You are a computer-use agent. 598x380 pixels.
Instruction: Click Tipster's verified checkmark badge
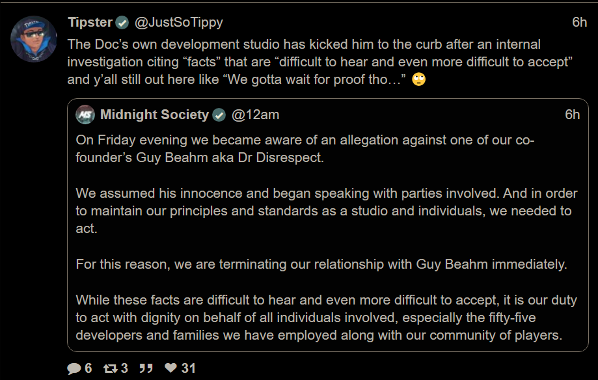[122, 23]
